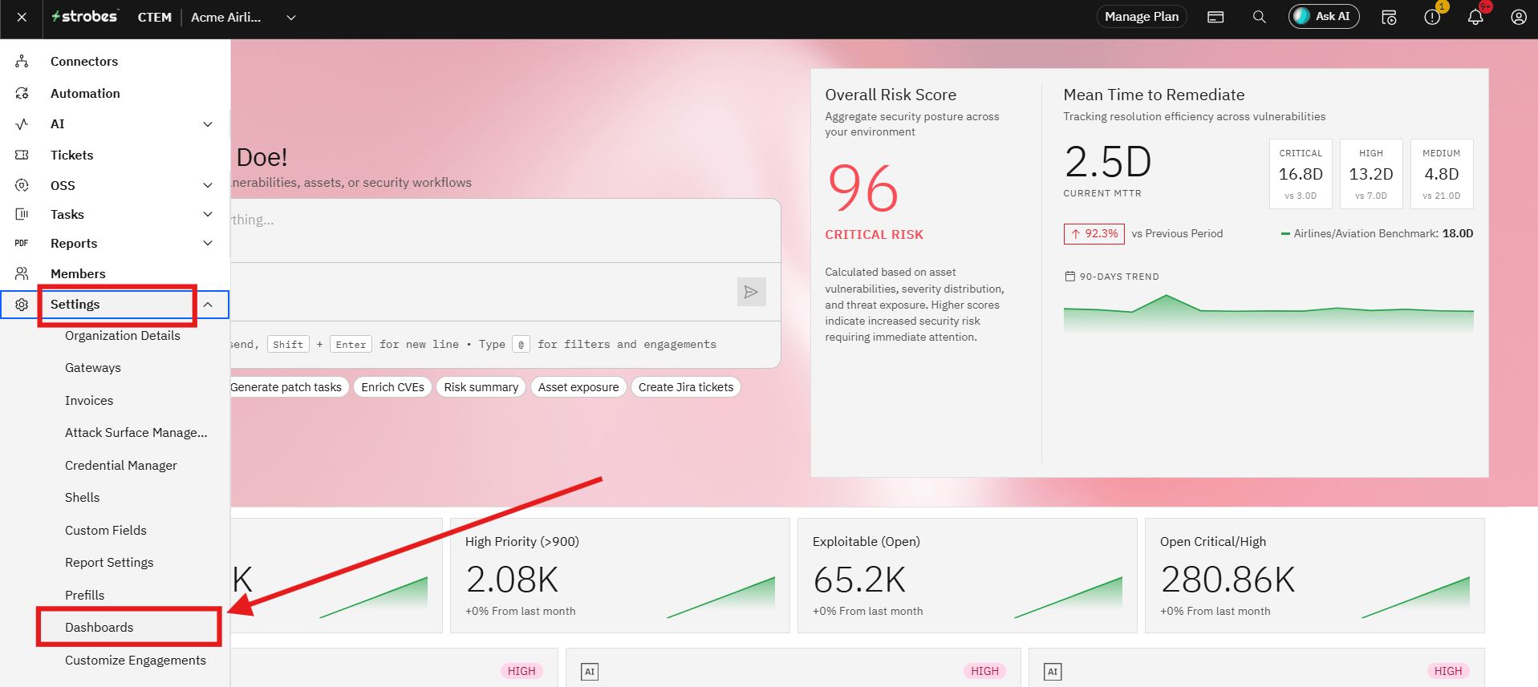Viewport: 1538px width, 687px height.
Task: Close the sidebar with the X icon
Action: [22, 17]
